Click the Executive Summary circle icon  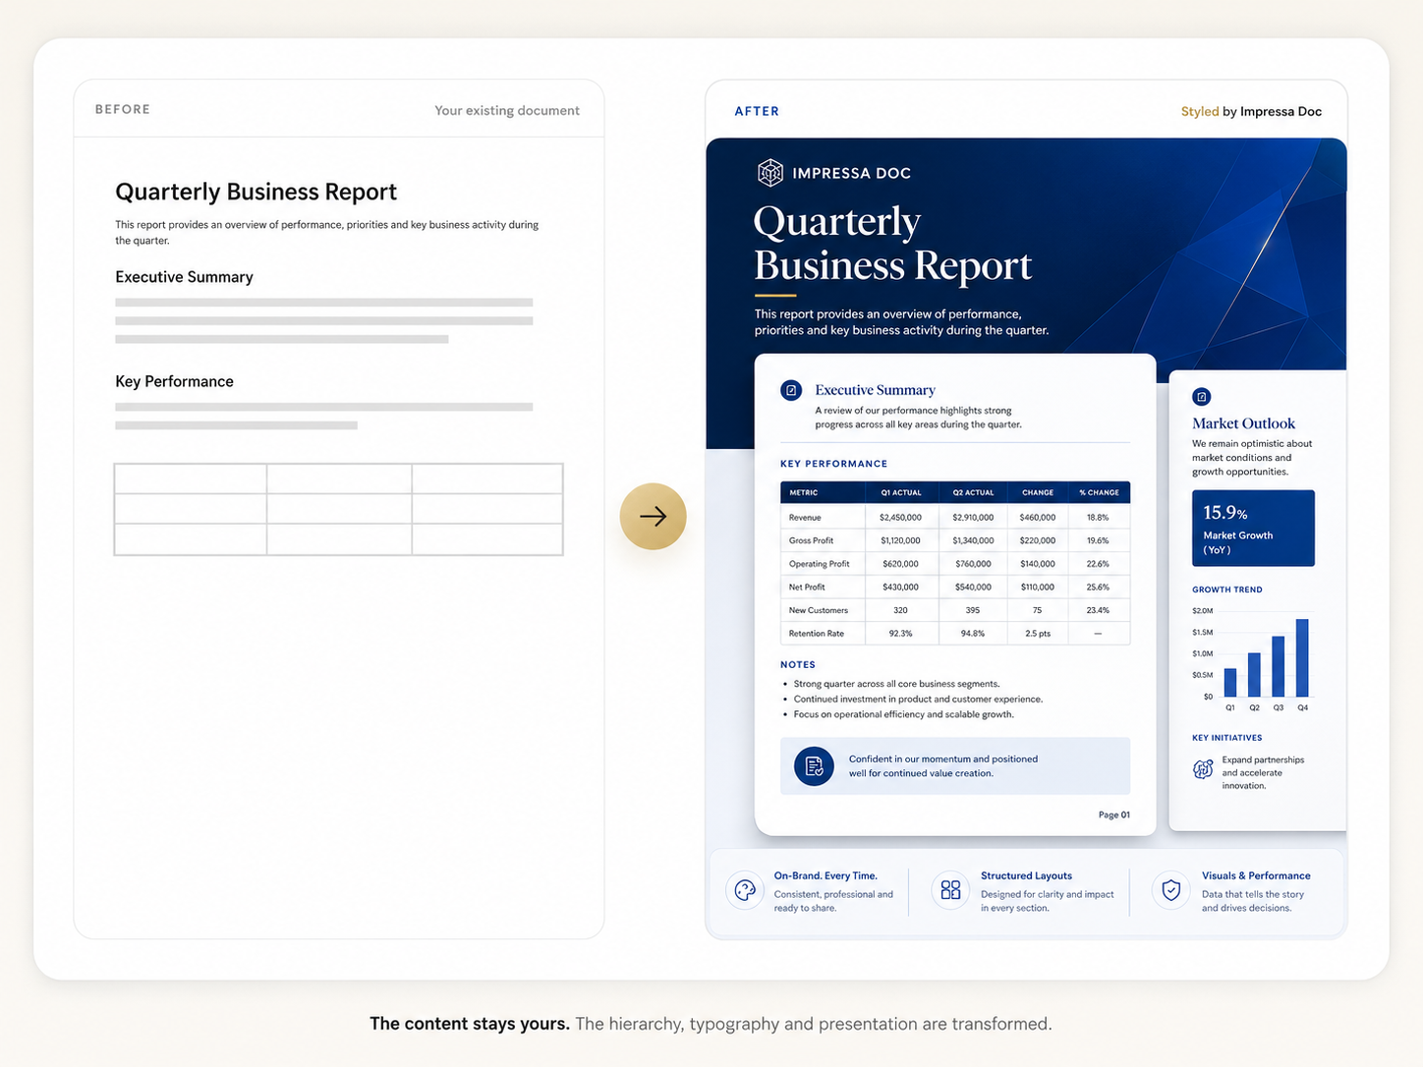point(791,390)
